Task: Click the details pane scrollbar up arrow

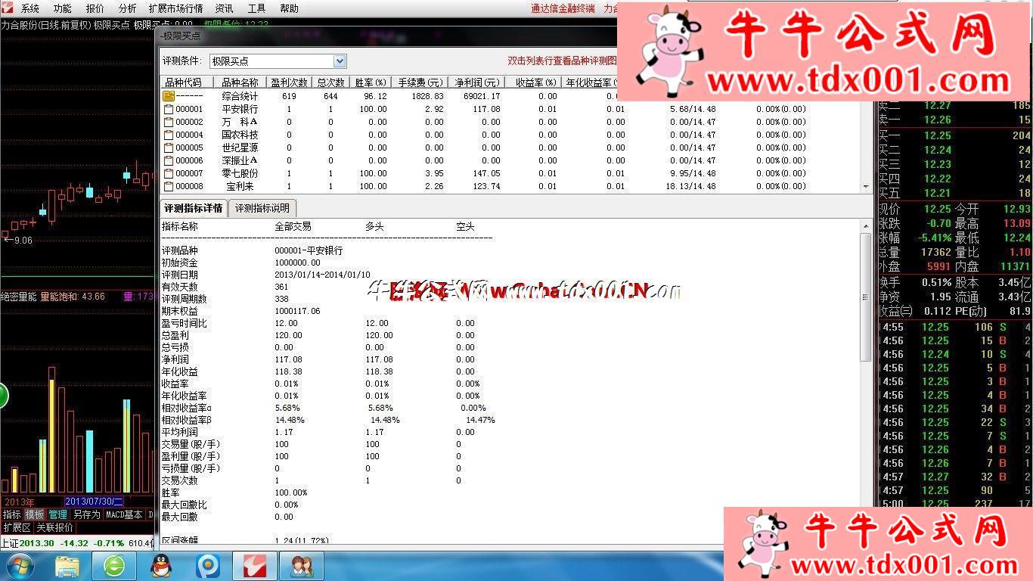Action: pyautogui.click(x=867, y=225)
